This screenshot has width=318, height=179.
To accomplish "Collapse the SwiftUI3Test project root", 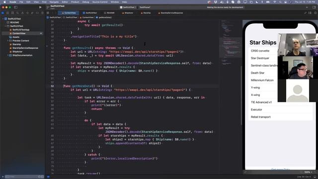I will click(x=3, y=19).
